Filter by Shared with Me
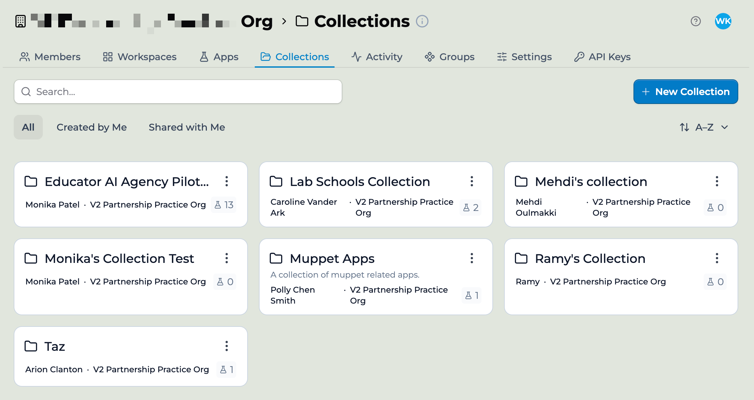The image size is (754, 400). click(187, 127)
